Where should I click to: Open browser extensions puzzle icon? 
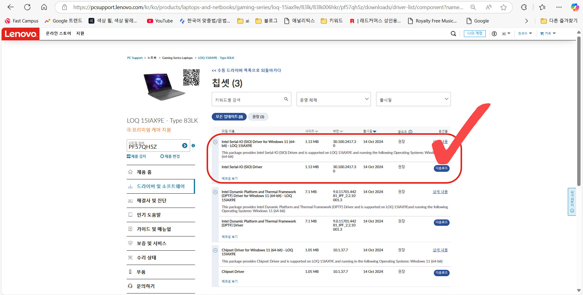pos(524,7)
